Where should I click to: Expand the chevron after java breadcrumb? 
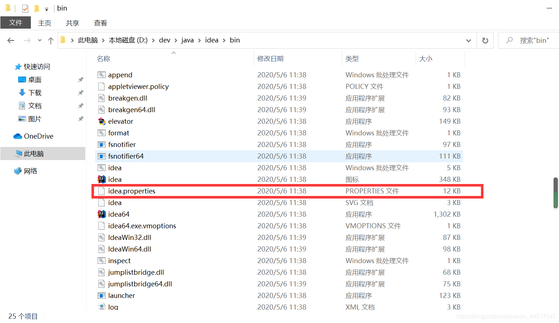[x=199, y=40]
